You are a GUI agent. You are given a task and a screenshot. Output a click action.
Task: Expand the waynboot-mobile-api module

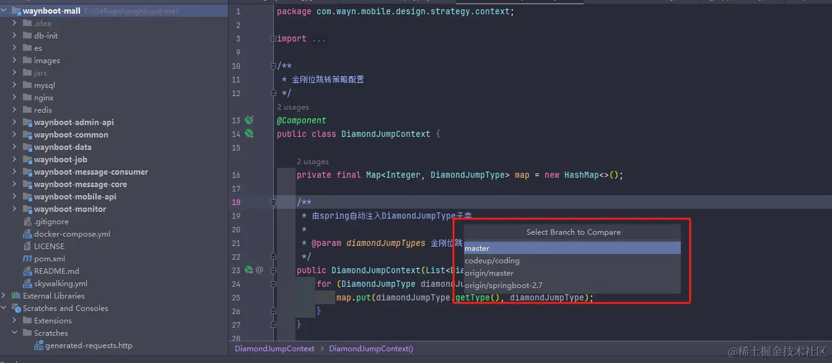coord(14,196)
